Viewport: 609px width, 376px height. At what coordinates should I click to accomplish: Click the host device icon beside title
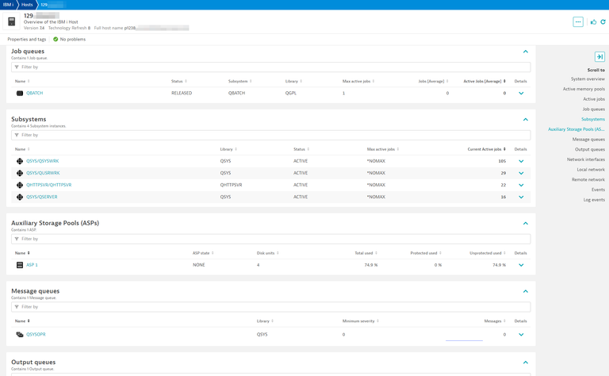pos(12,21)
